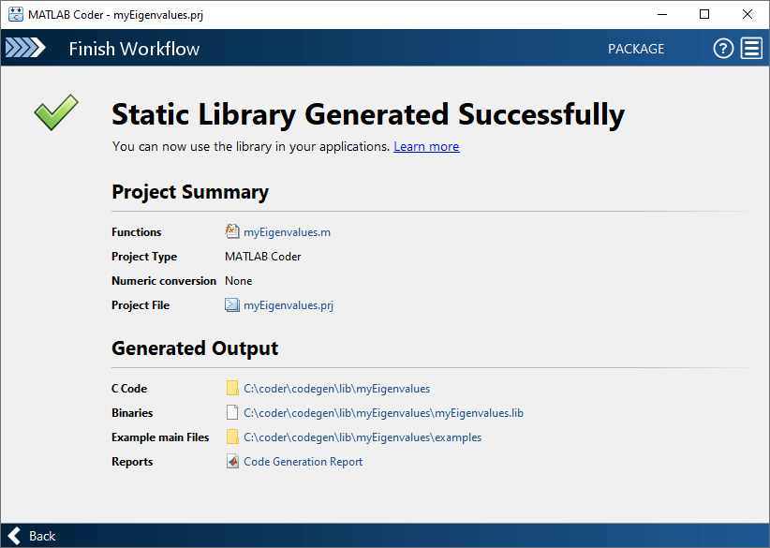Image resolution: width=770 pixels, height=548 pixels.
Task: Click the C Code folder icon
Action: 232,388
